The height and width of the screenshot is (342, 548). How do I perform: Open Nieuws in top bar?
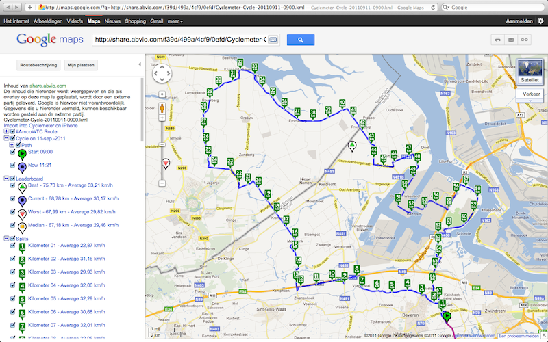(112, 21)
